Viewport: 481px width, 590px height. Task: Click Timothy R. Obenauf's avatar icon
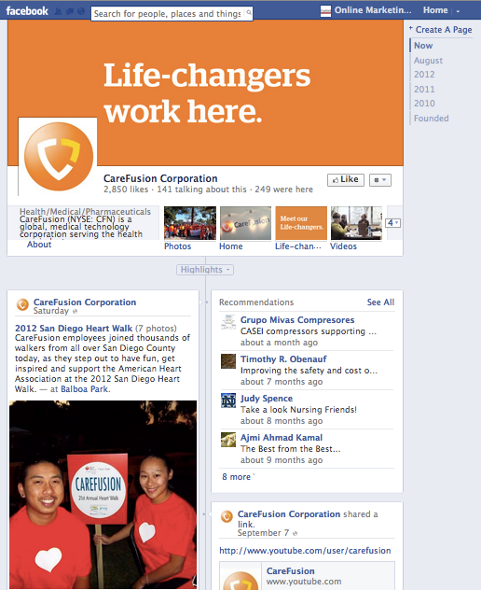[x=228, y=361]
